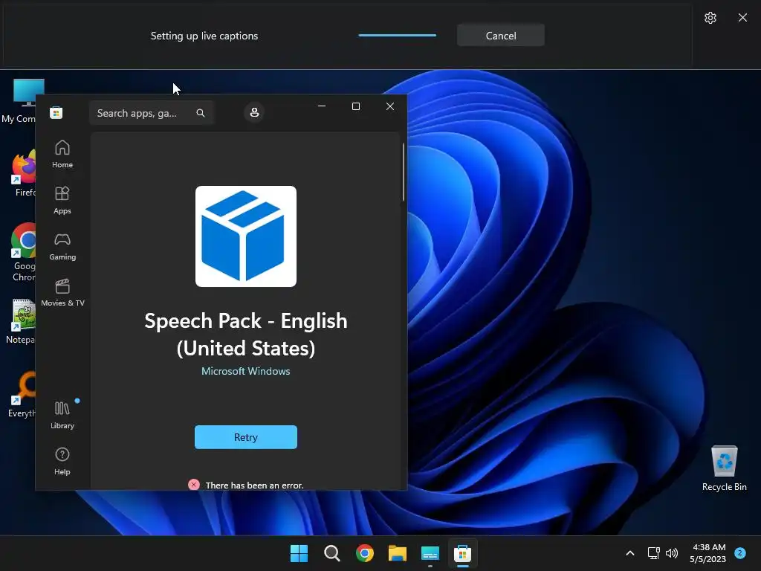This screenshot has width=761, height=571.
Task: Close the live captions bar
Action: pyautogui.click(x=742, y=18)
